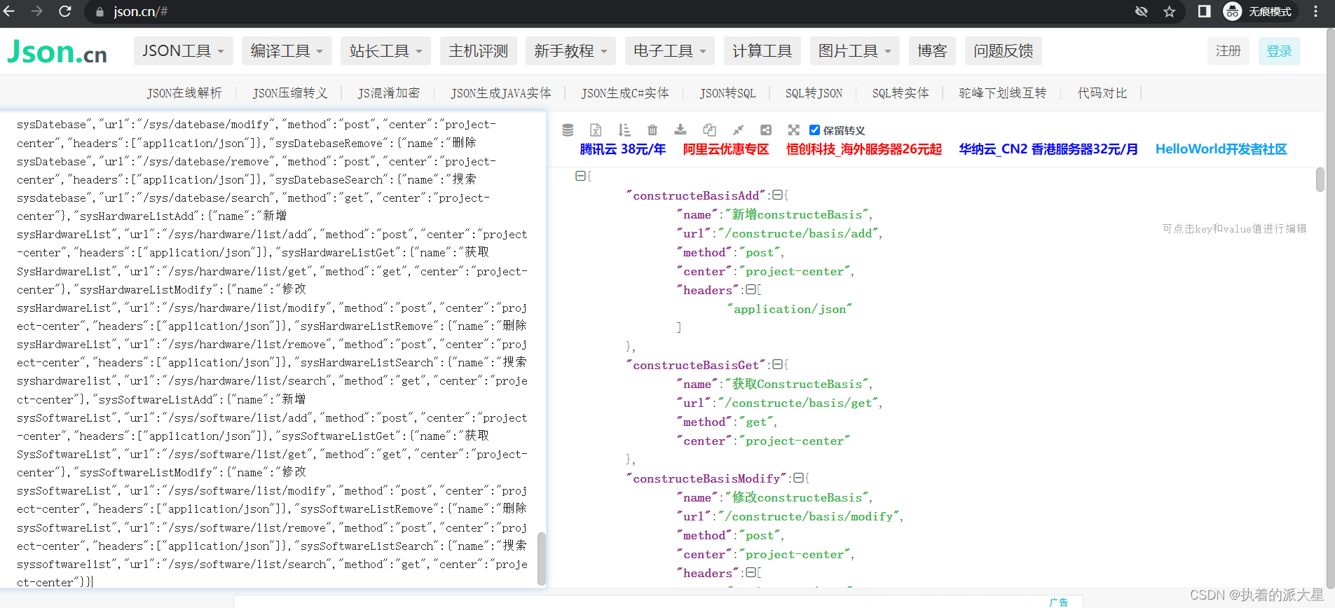Screen dimensions: 1335x608
Task: Go to the 博客 menu item
Action: point(932,51)
